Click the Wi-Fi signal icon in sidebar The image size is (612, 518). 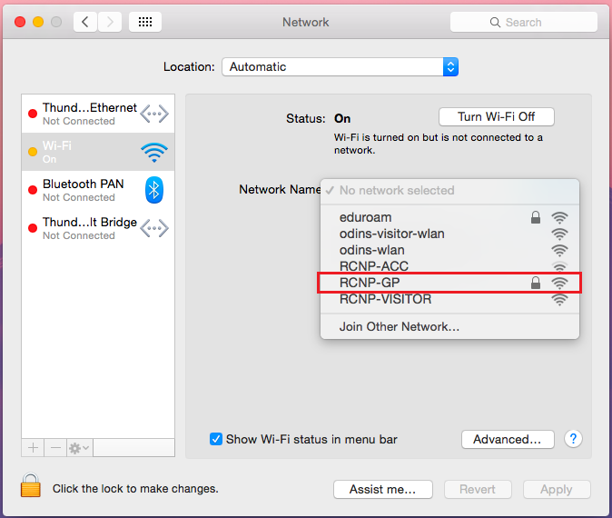(x=154, y=152)
